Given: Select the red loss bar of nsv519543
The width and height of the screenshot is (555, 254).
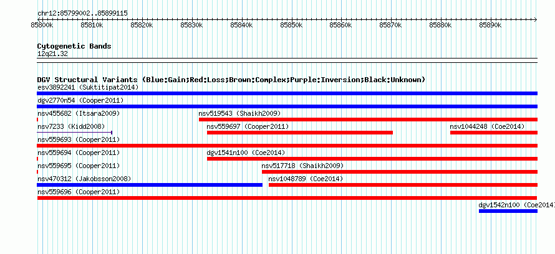Looking at the screenshot, I should pyautogui.click(x=368, y=120).
